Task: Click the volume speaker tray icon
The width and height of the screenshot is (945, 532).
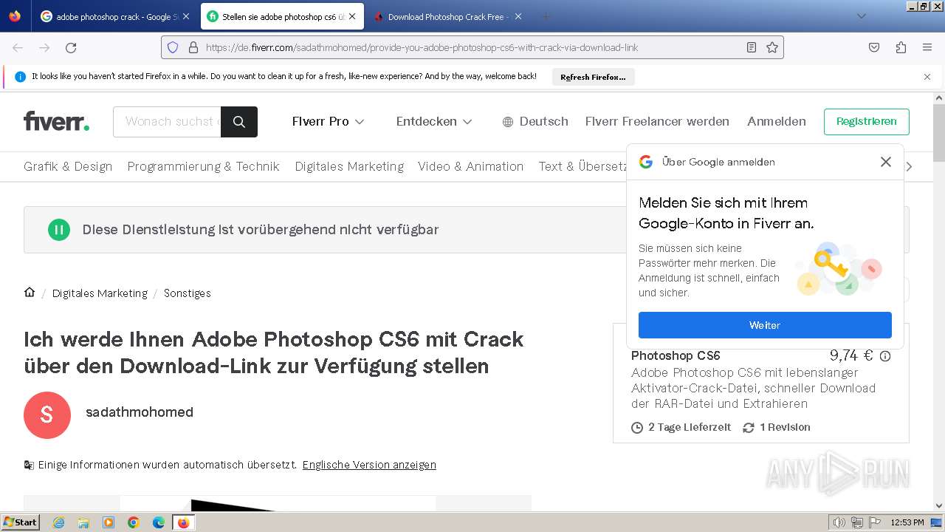Action: click(839, 522)
